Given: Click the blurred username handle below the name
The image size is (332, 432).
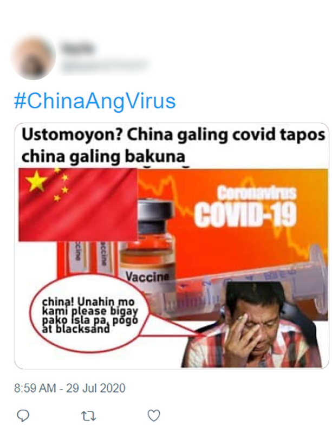Looking at the screenshot, I should [x=104, y=66].
